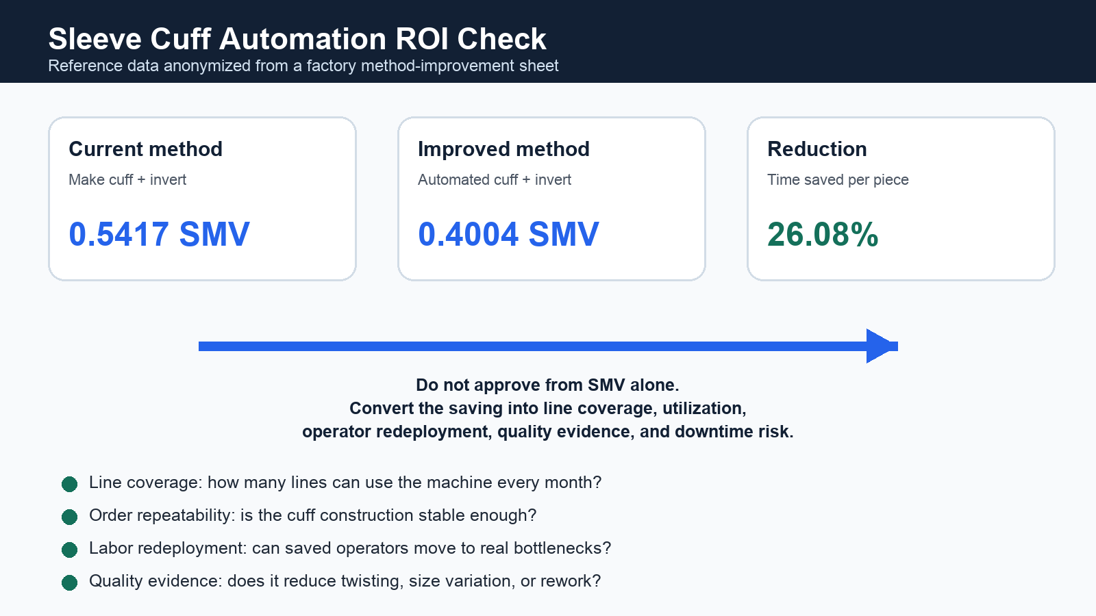The height and width of the screenshot is (616, 1096).
Task: Select the 'Reduction' card heading
Action: 817,149
